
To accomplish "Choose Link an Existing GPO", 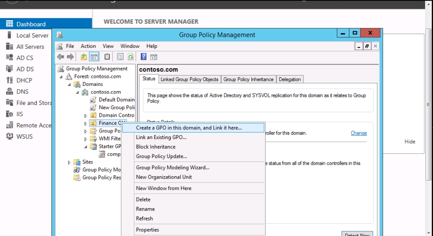I will click(x=193, y=137).
